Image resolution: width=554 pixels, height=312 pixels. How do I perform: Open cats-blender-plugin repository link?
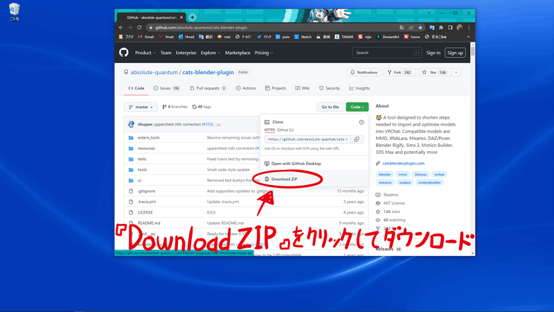click(208, 72)
